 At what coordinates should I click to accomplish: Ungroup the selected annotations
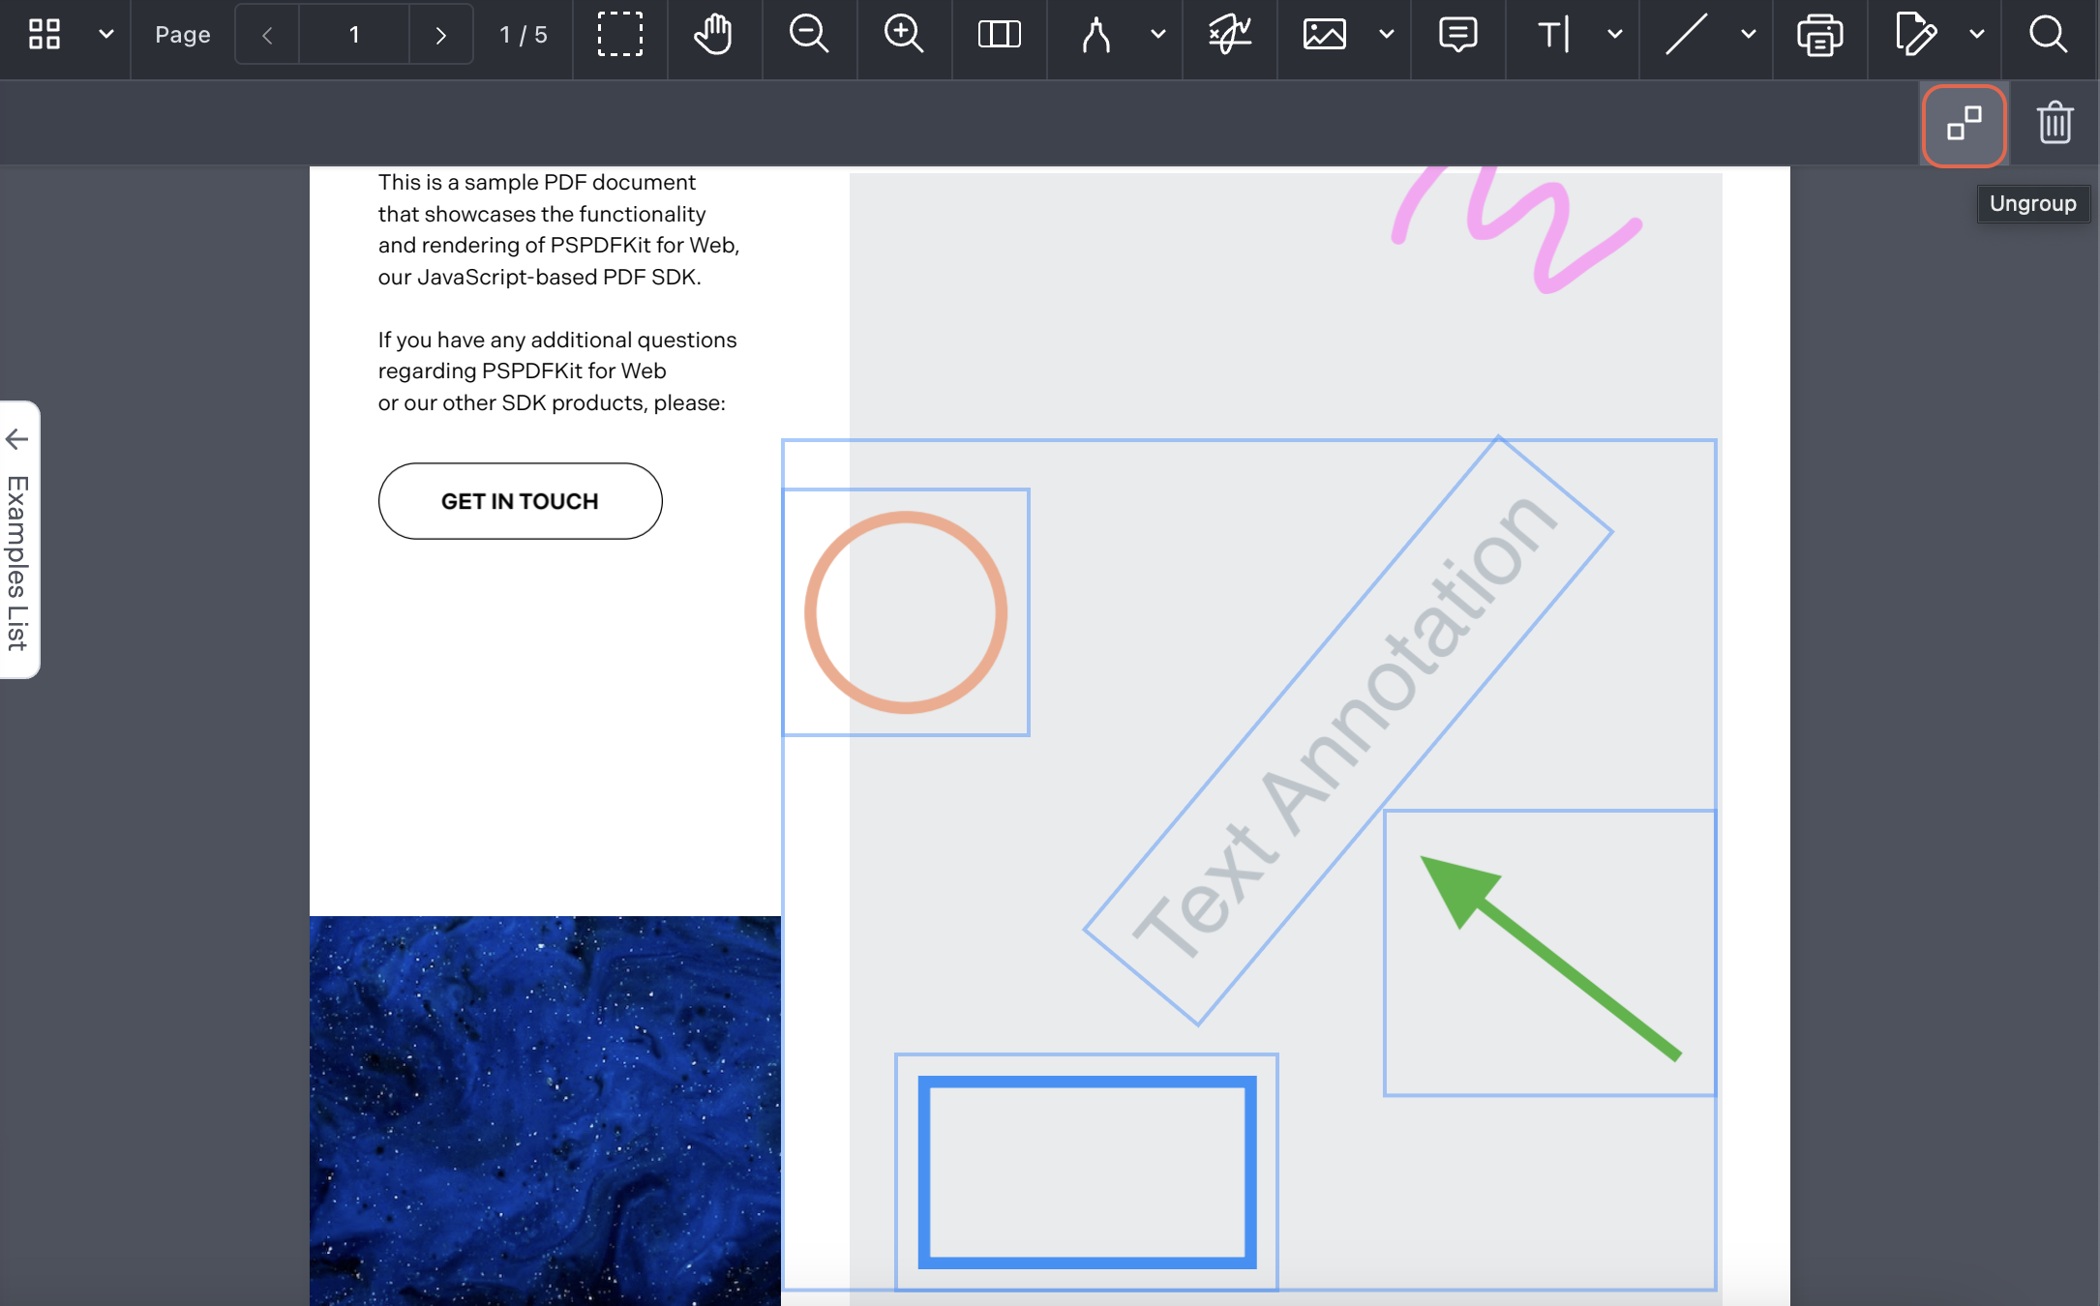pyautogui.click(x=1963, y=124)
